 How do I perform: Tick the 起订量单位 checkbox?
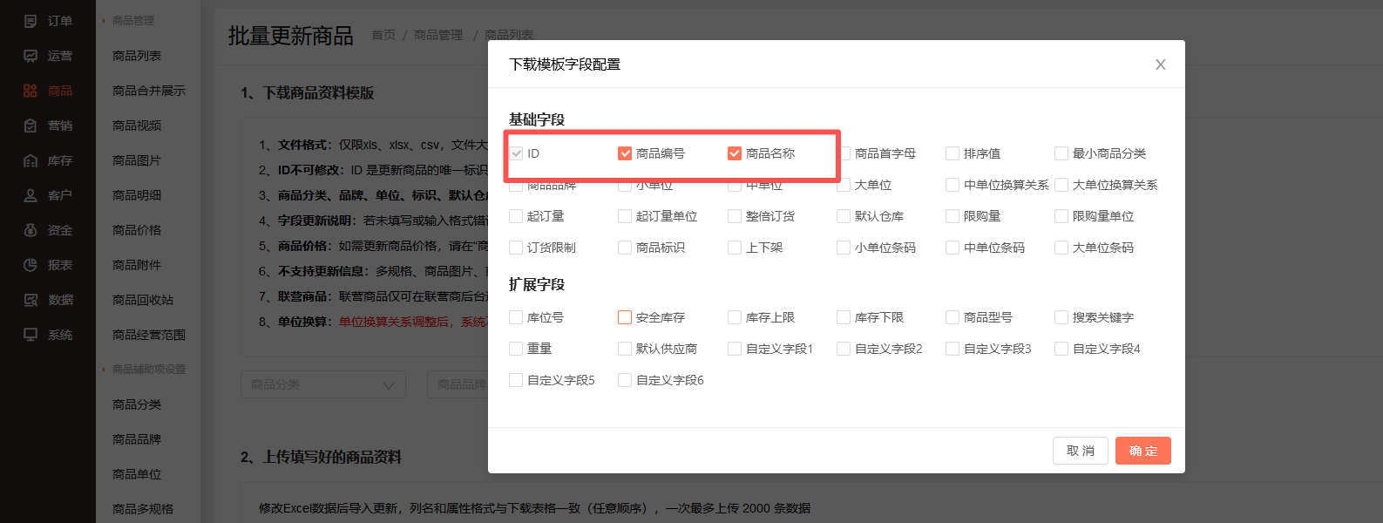click(625, 216)
